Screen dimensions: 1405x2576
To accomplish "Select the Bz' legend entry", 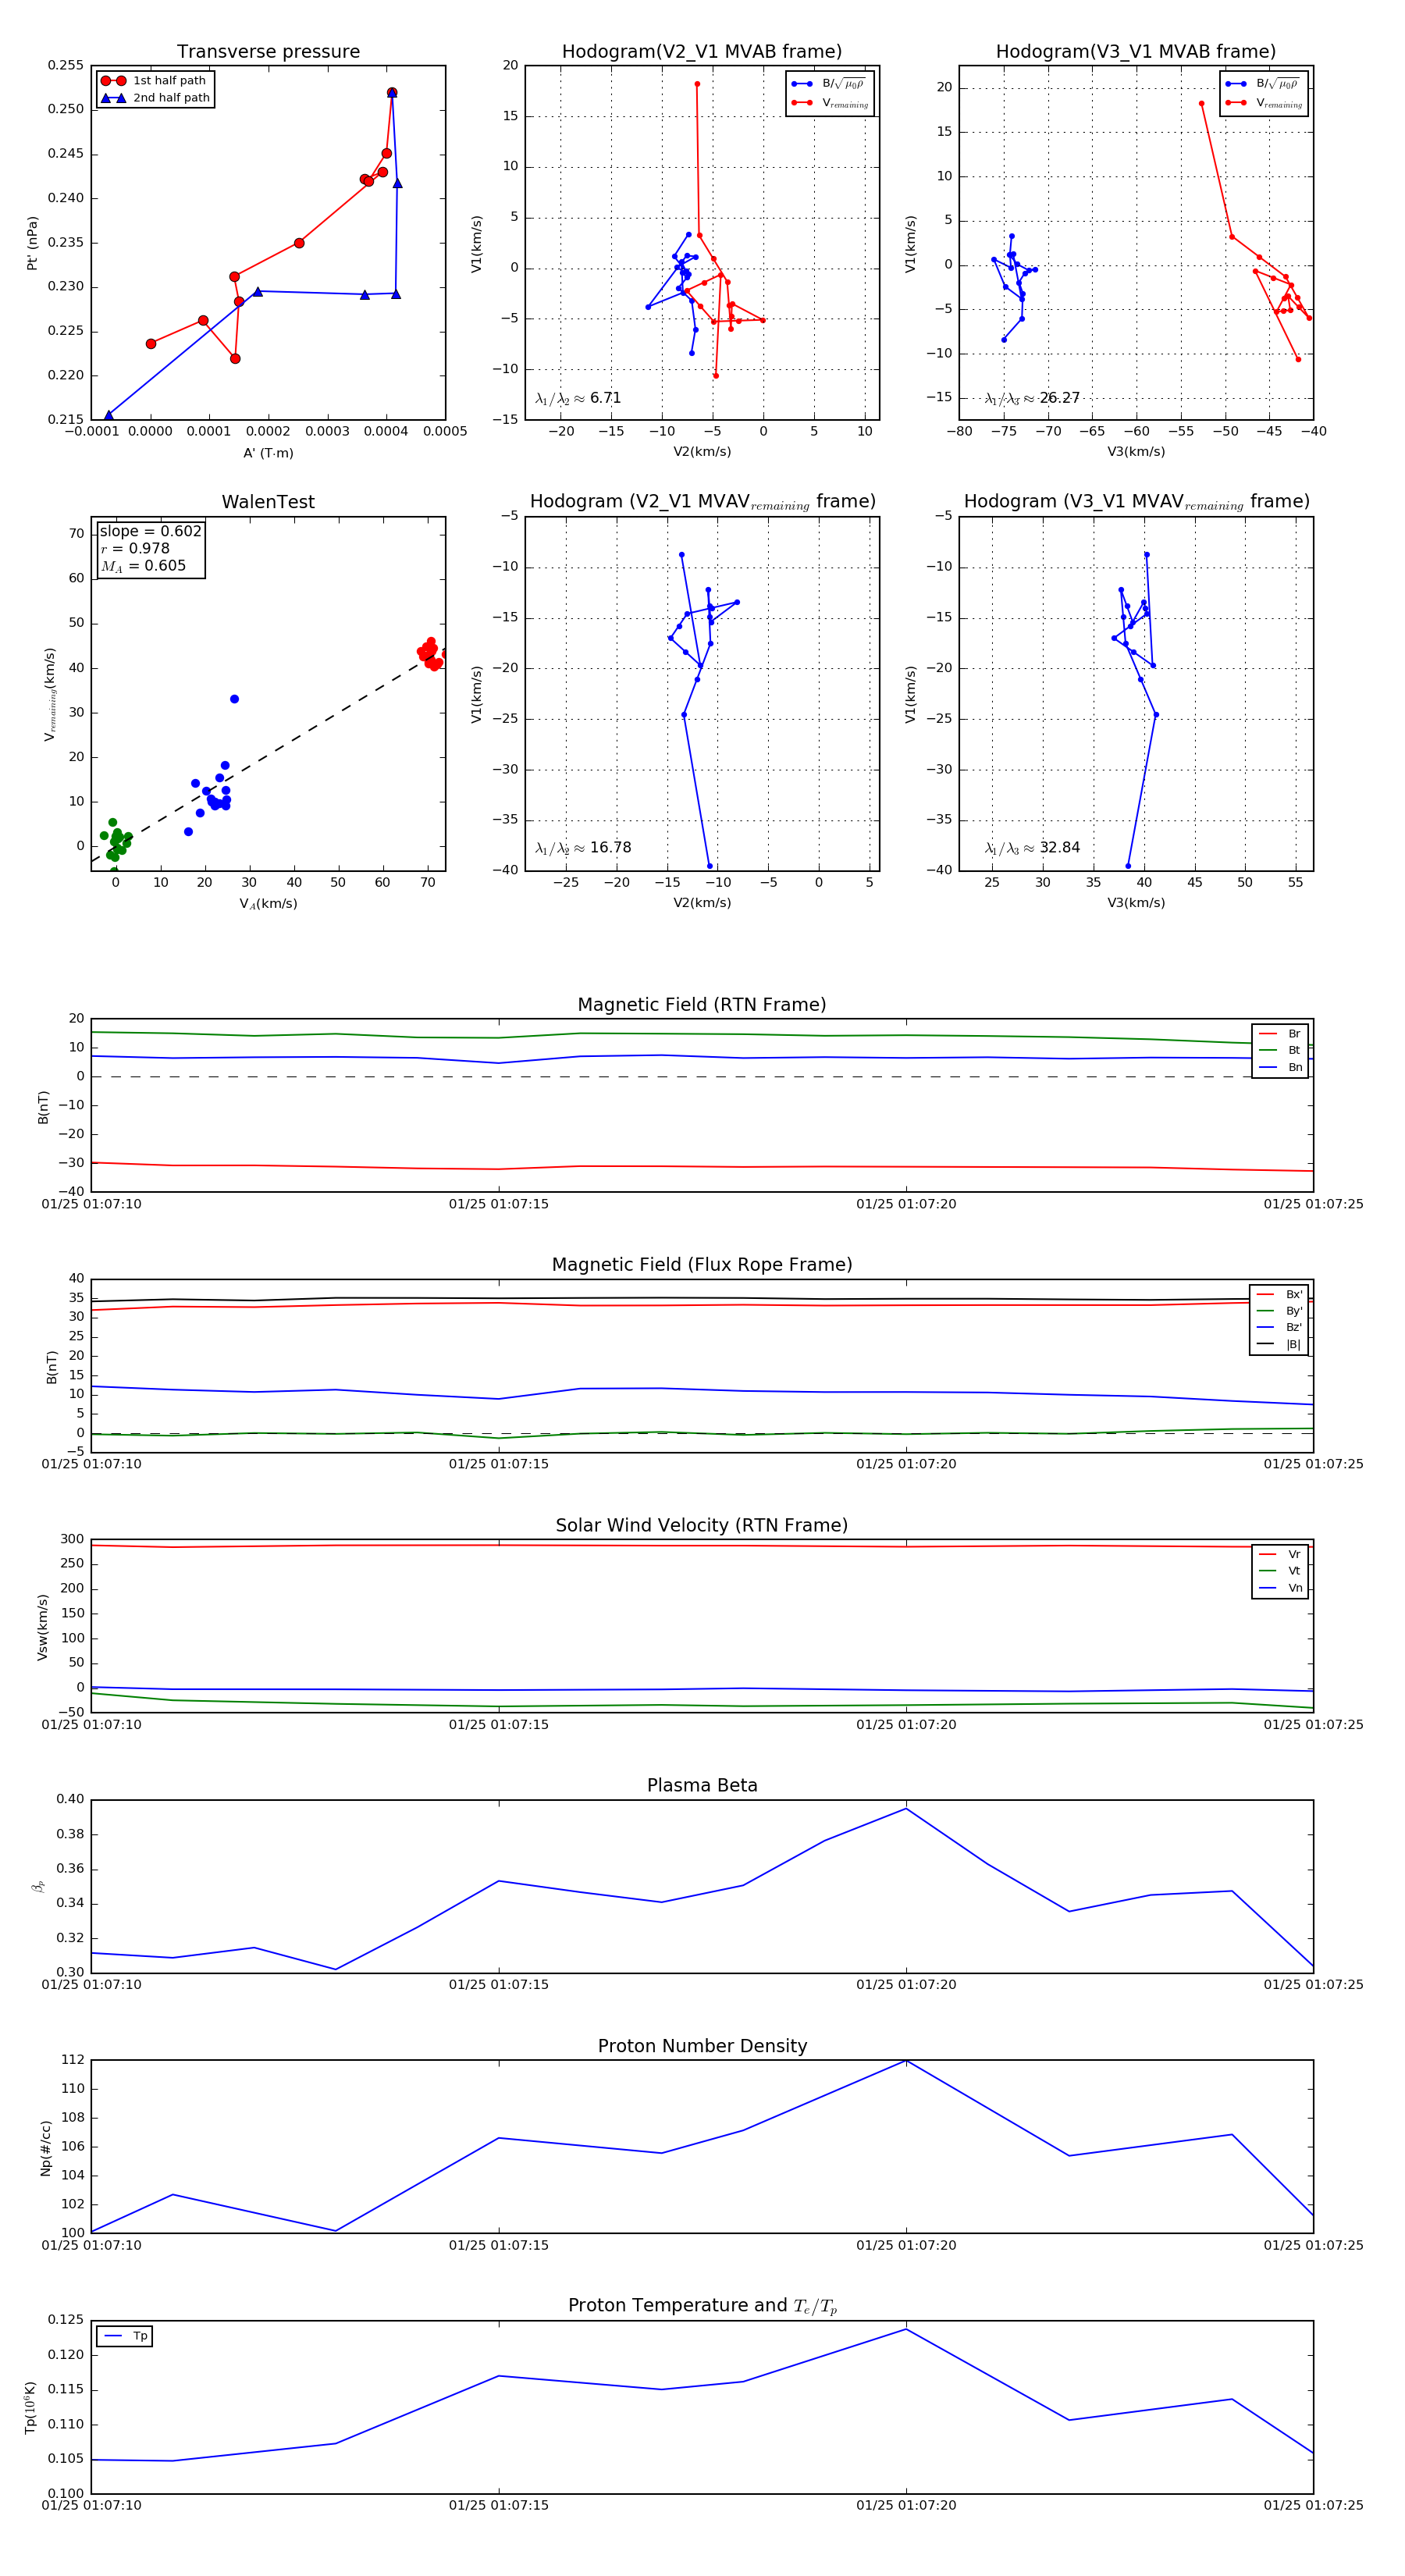I will click(x=1279, y=1328).
